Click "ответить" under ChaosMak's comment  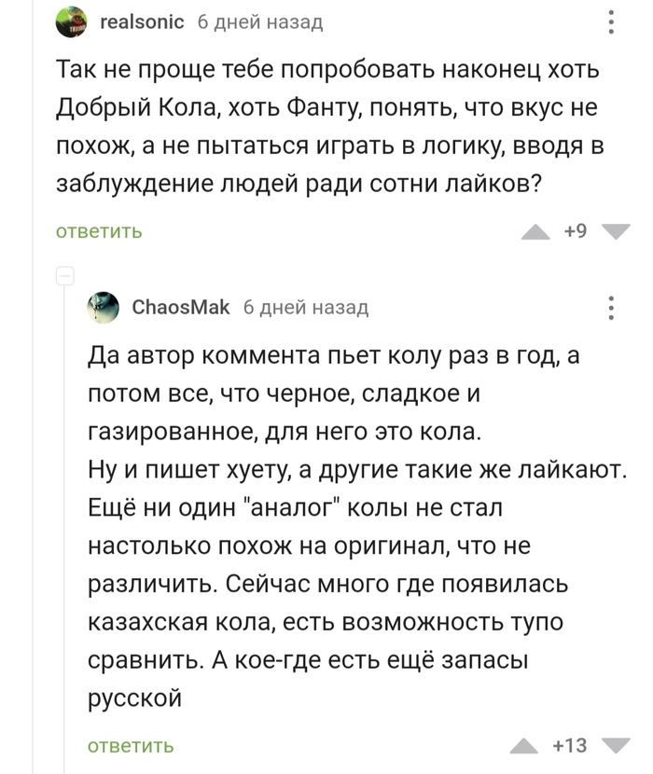click(131, 745)
